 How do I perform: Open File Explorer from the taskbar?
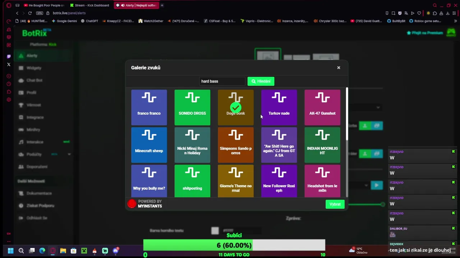click(63, 251)
